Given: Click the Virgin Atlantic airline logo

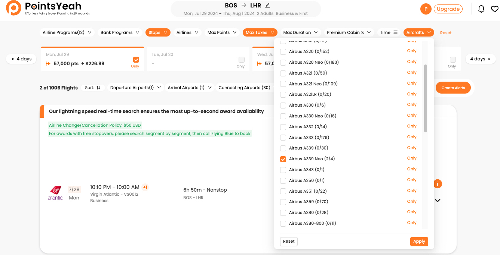Looking at the screenshot, I should pos(55,193).
